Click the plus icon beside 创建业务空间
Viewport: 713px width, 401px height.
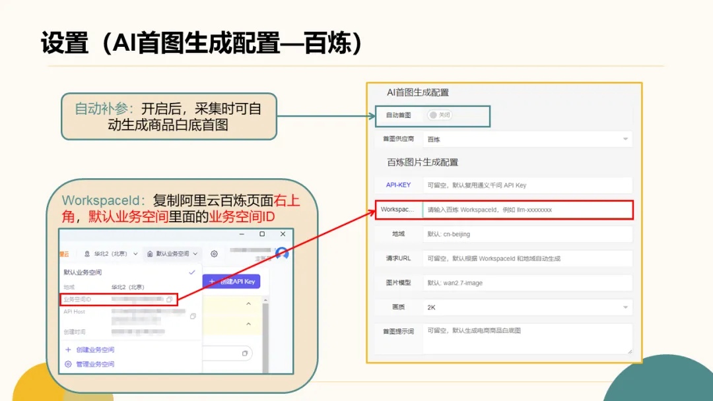click(x=68, y=350)
